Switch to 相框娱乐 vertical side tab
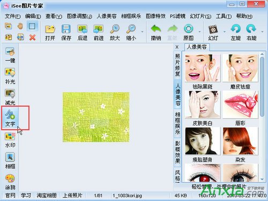Image resolution: width=268 pixels, height=201 pixels. [x=177, y=123]
